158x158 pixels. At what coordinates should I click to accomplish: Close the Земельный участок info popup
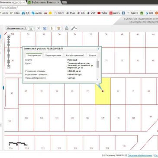click(x=98, y=49)
